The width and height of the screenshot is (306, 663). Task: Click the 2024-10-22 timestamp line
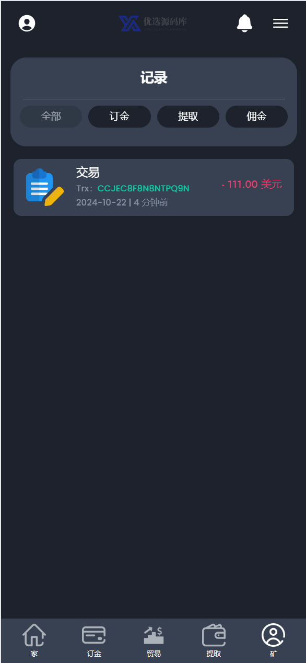pyautogui.click(x=122, y=202)
